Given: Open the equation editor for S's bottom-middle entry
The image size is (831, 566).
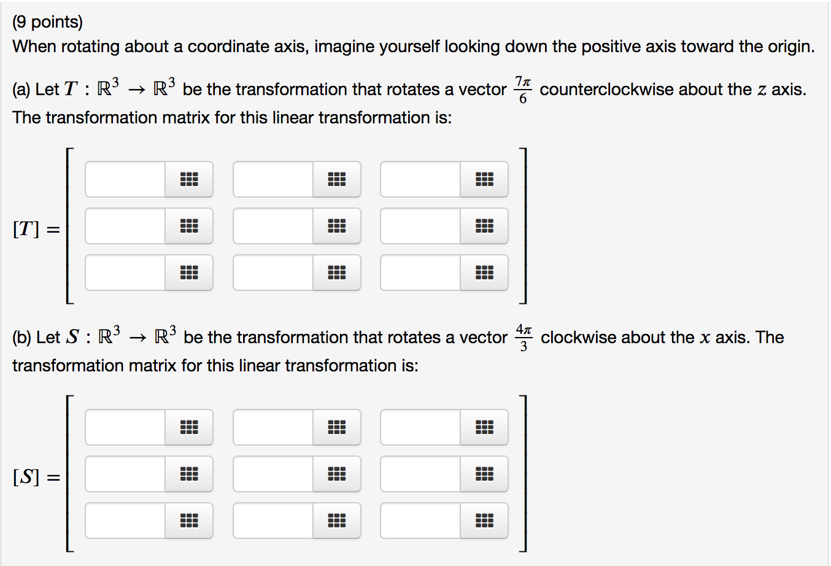Looking at the screenshot, I should (x=337, y=521).
